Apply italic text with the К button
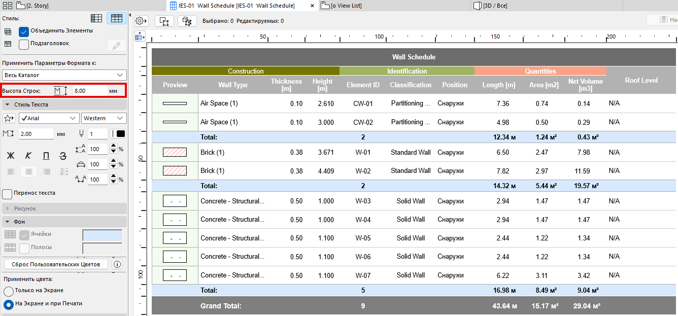 28,156
